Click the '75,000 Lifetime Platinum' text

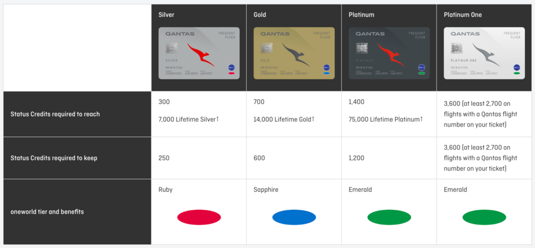pos(385,119)
